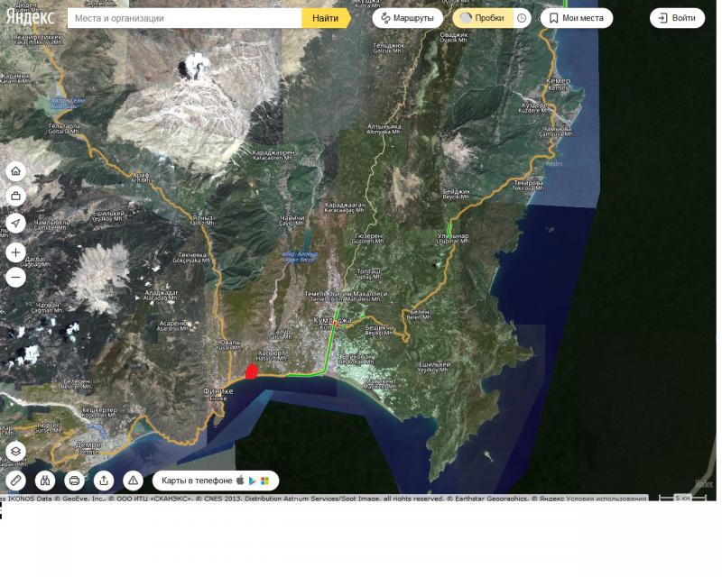The height and width of the screenshot is (577, 722).
Task: Zoom out with the minus button
Action: pos(15,278)
